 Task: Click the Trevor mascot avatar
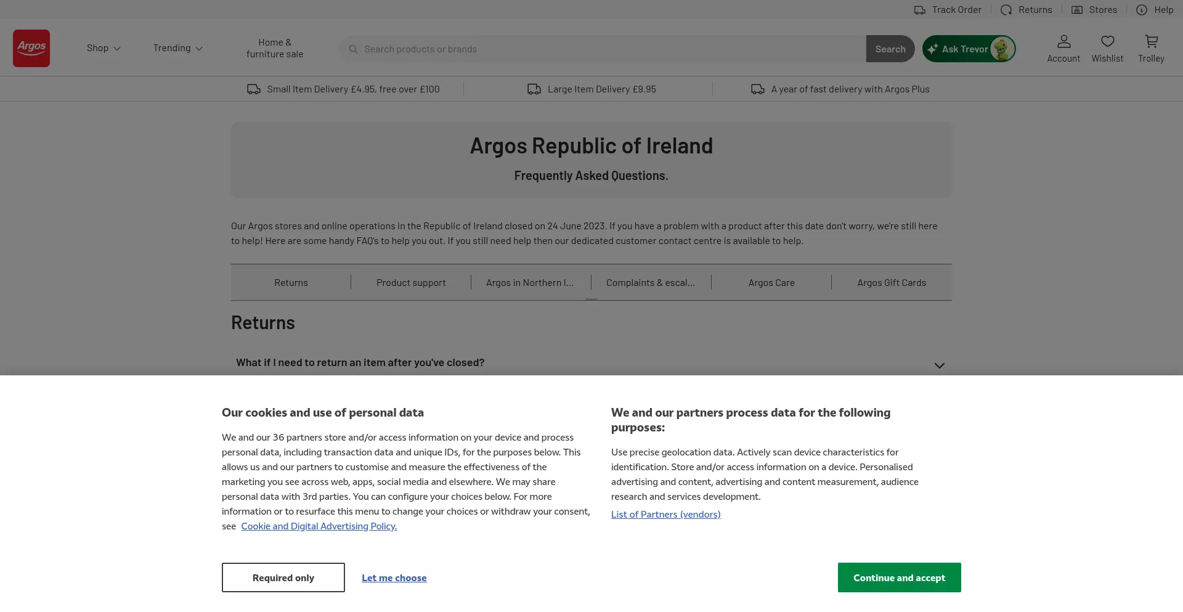tap(1002, 49)
